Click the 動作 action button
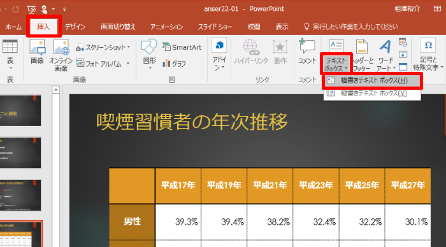This screenshot has width=446, height=247. (x=280, y=52)
